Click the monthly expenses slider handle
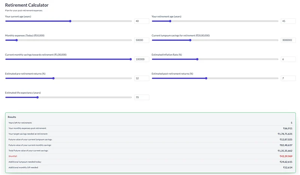 (16, 40)
